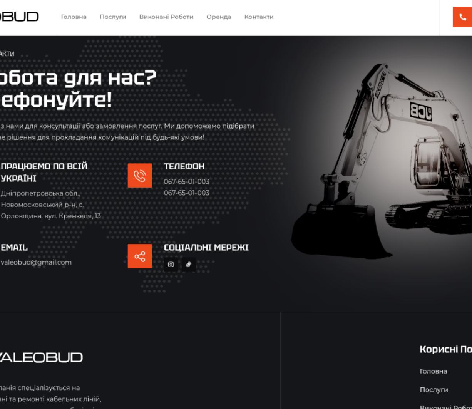Click the orange share icon beside Соціальні мережі
Screen dimensions: 472x409
pos(140,256)
